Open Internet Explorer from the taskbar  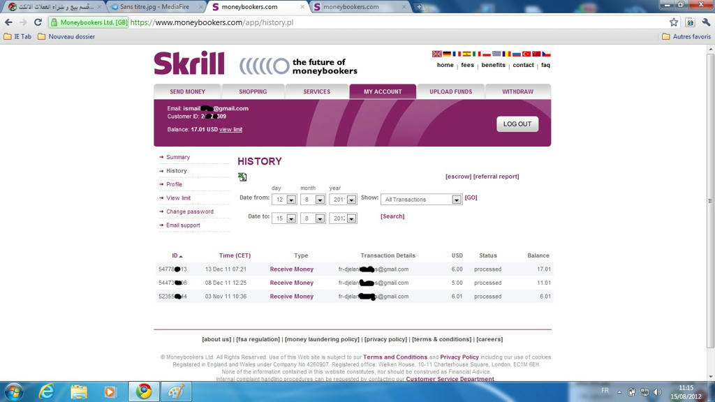pos(47,392)
